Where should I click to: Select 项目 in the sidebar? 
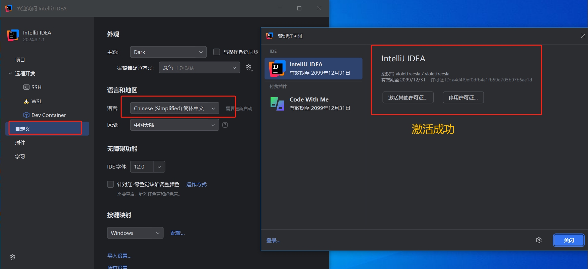click(20, 60)
